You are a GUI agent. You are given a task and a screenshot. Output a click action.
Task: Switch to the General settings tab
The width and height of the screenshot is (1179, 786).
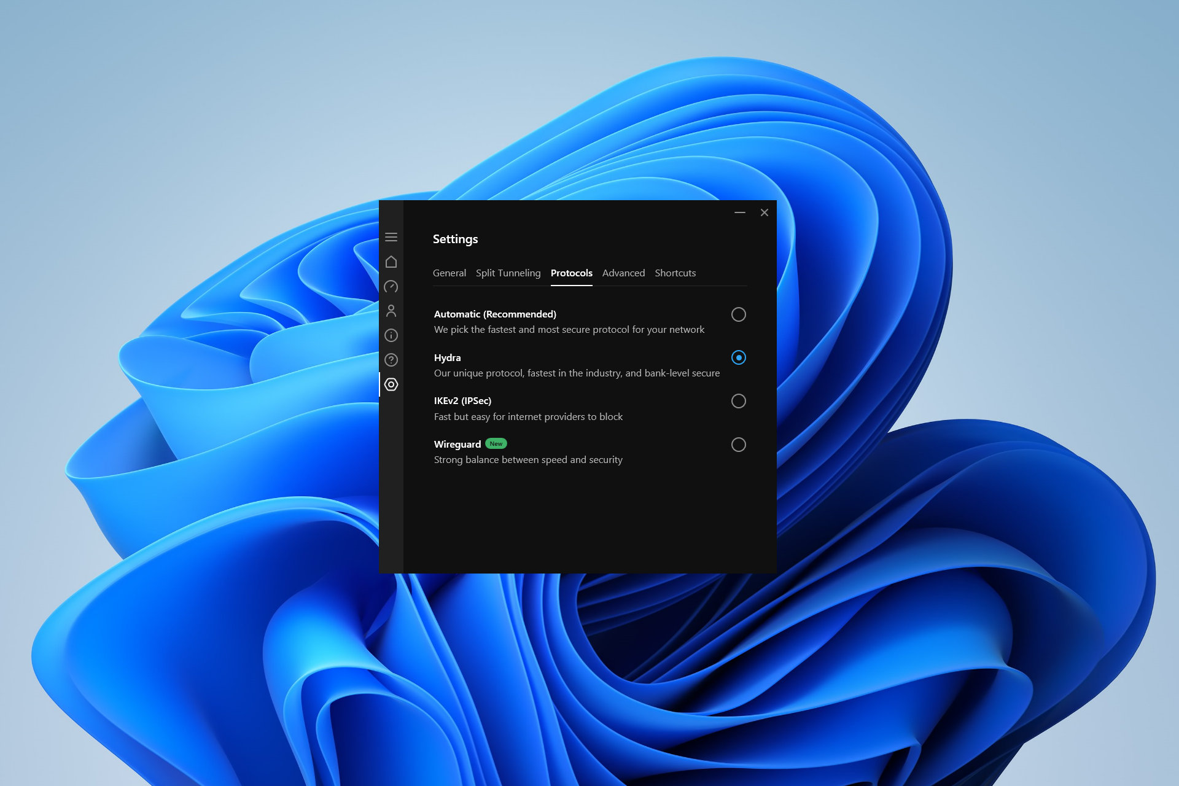tap(448, 273)
